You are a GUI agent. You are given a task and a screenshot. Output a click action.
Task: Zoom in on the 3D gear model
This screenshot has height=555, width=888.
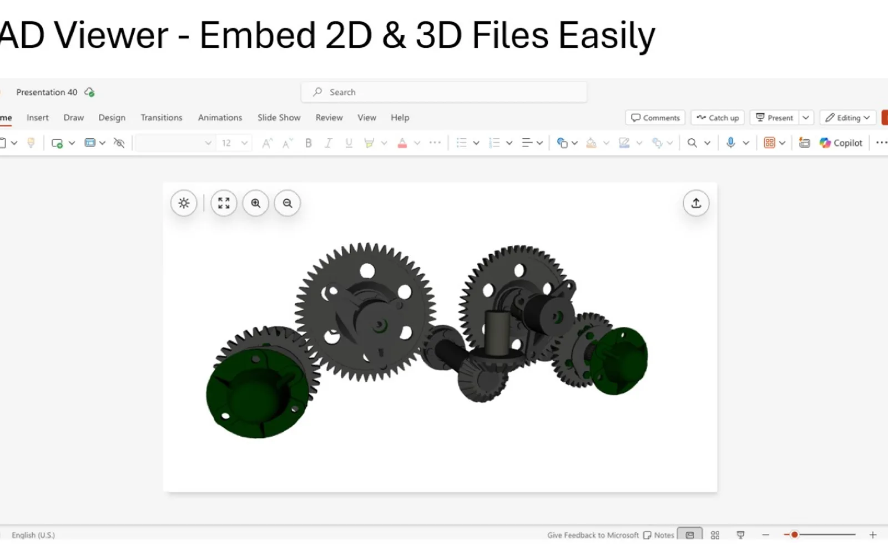tap(256, 203)
